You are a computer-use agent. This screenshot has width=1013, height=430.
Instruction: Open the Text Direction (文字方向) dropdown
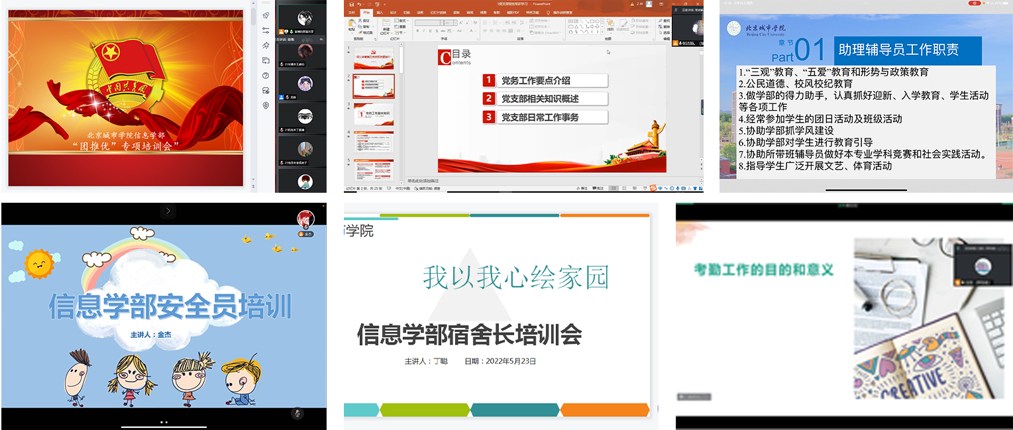point(539,21)
